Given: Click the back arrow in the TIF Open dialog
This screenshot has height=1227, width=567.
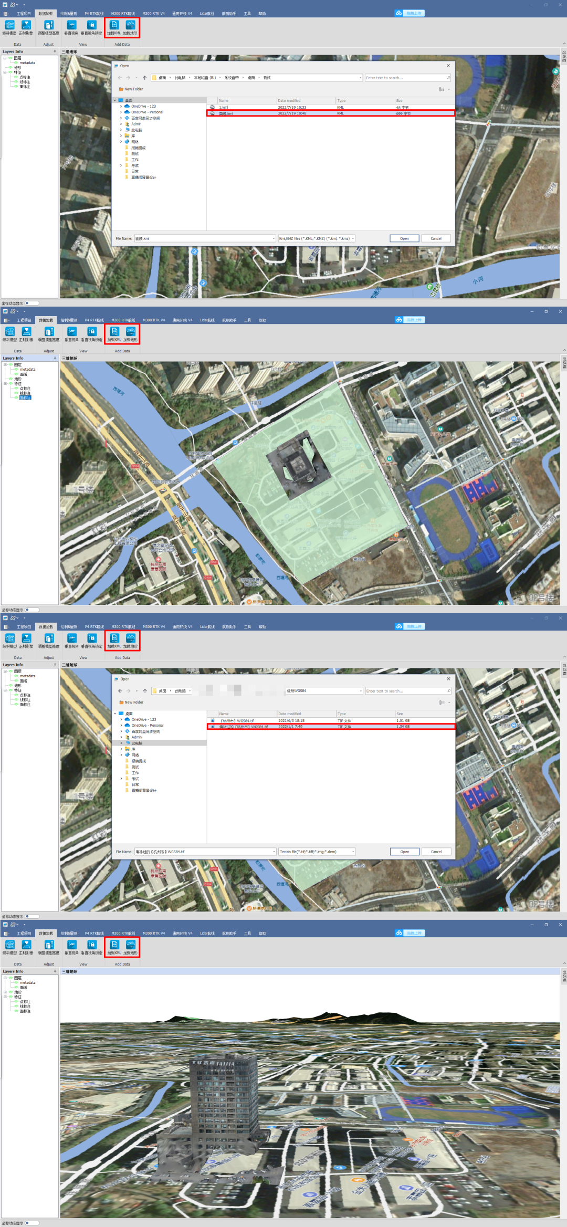Looking at the screenshot, I should 120,691.
